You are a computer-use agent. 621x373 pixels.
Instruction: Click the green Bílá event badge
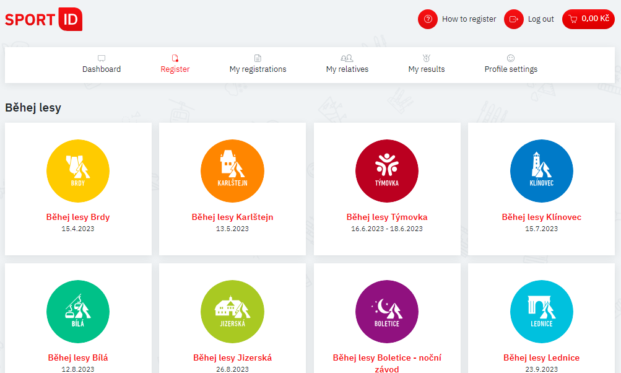78,312
